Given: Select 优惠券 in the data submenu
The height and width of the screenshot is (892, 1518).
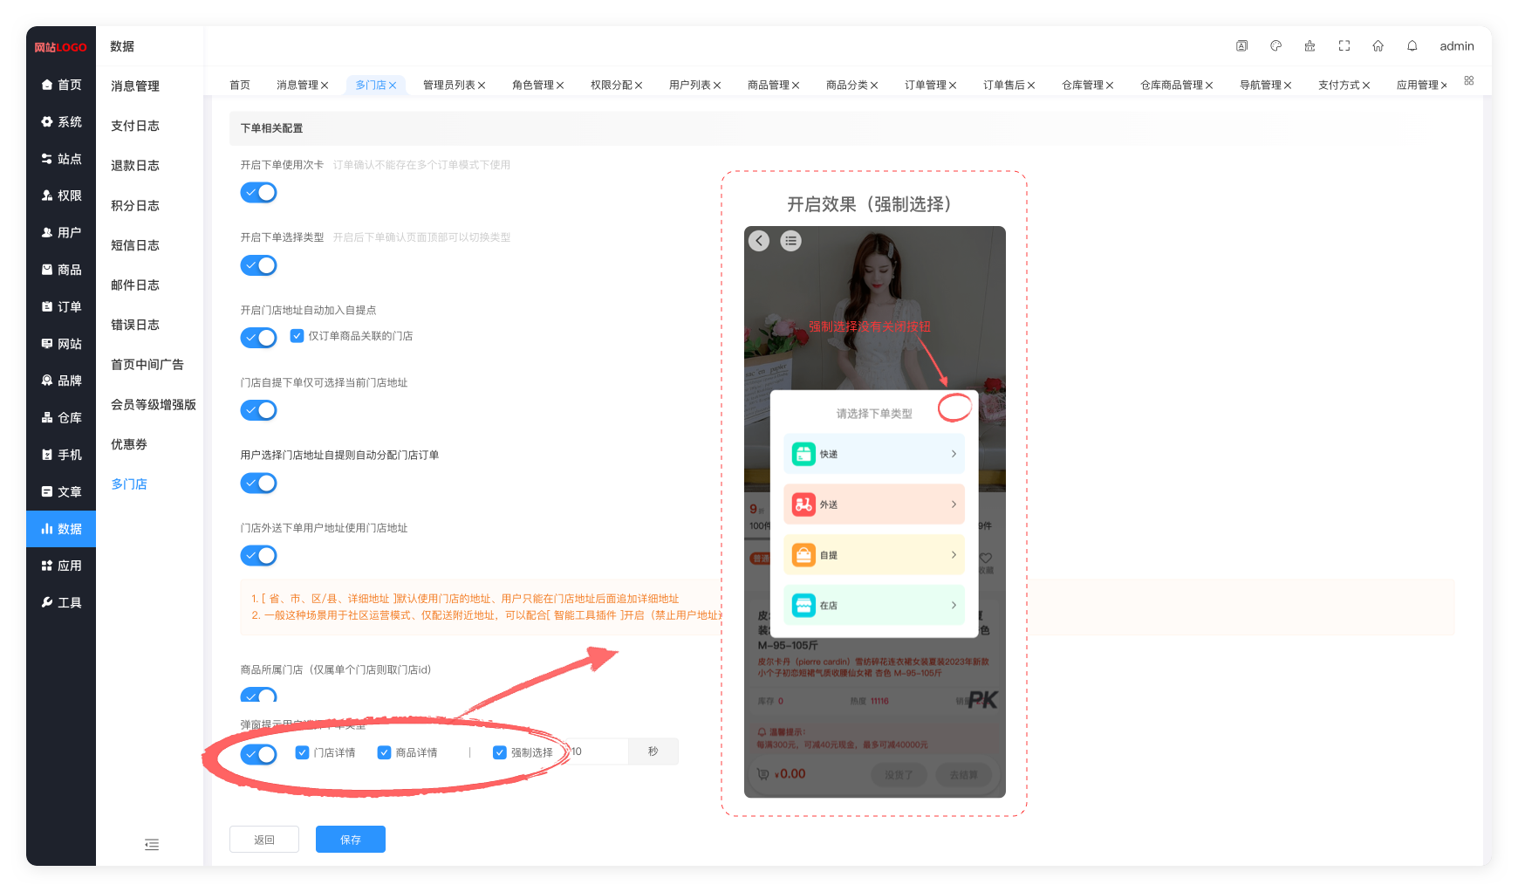Looking at the screenshot, I should [x=129, y=444].
